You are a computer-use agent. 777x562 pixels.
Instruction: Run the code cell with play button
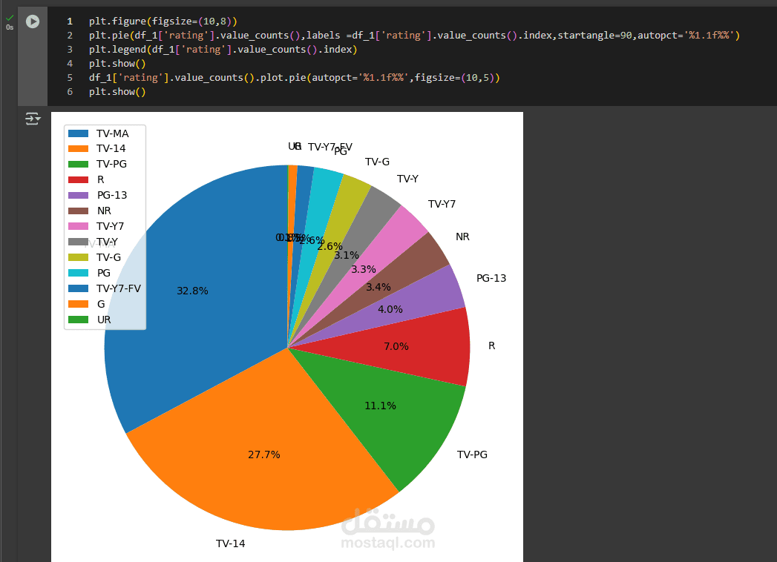tap(33, 22)
